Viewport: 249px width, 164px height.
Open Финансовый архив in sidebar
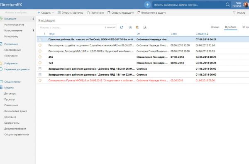pos(16,111)
